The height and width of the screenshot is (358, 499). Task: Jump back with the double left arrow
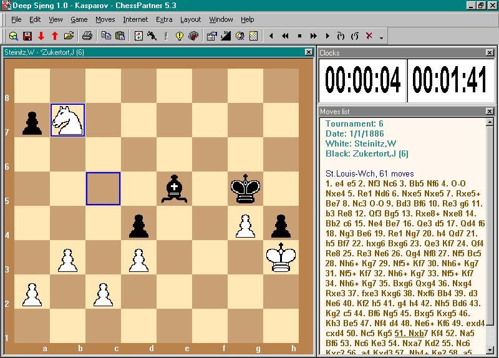pos(285,36)
